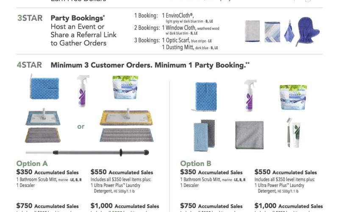The image size is (339, 212).
Task: Click Option B's $1,000 Accumulated Sales text
Action: (289, 206)
